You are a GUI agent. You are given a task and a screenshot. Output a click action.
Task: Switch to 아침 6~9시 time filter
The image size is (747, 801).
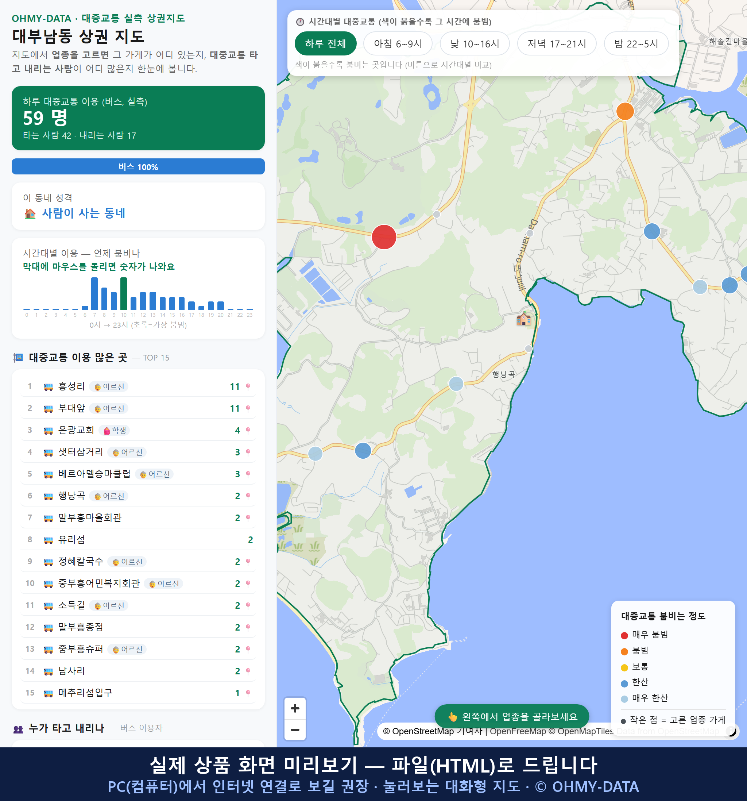398,43
